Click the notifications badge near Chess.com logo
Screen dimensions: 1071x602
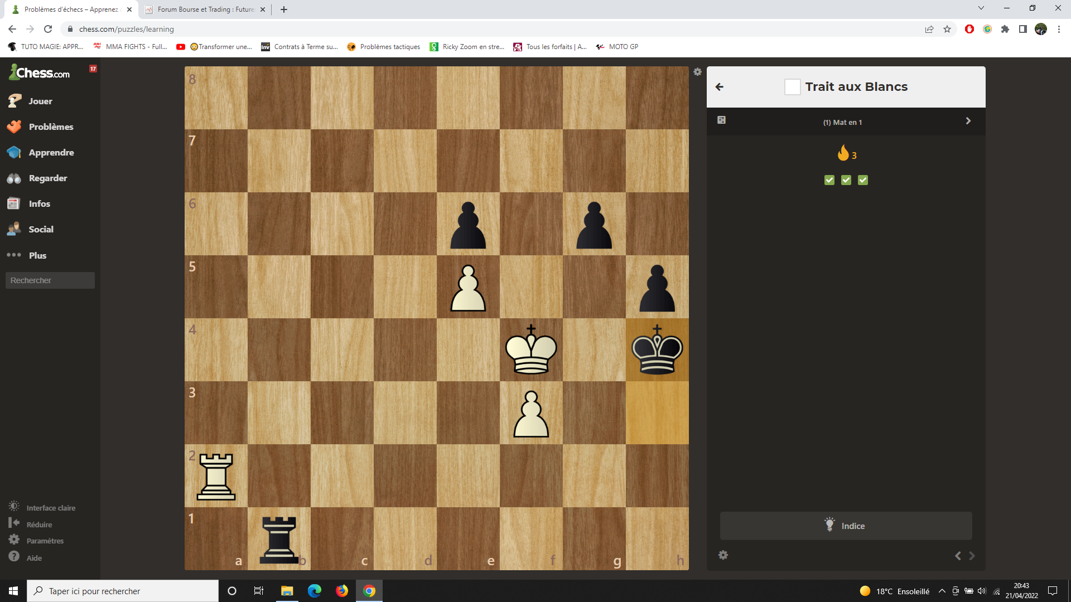tap(93, 69)
